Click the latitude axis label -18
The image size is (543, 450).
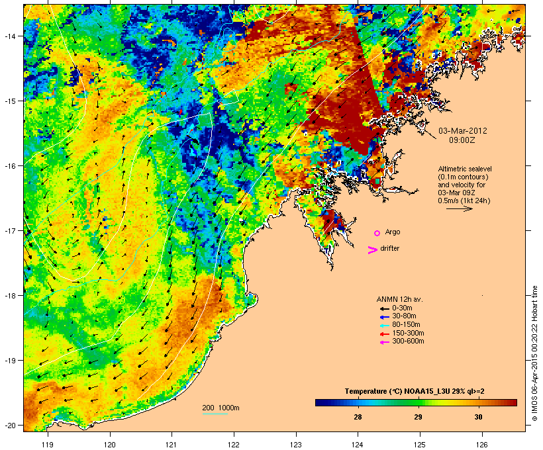[x=9, y=296]
